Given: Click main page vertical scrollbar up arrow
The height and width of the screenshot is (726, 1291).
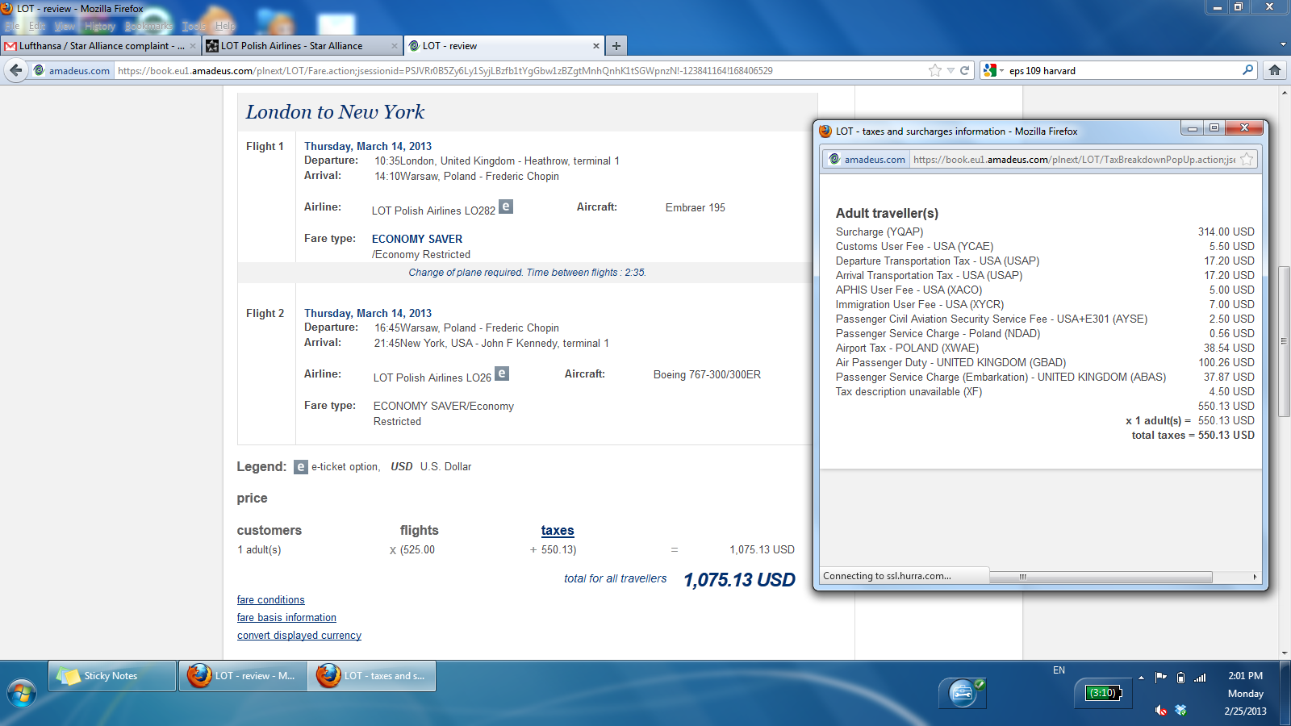Looking at the screenshot, I should (x=1284, y=93).
